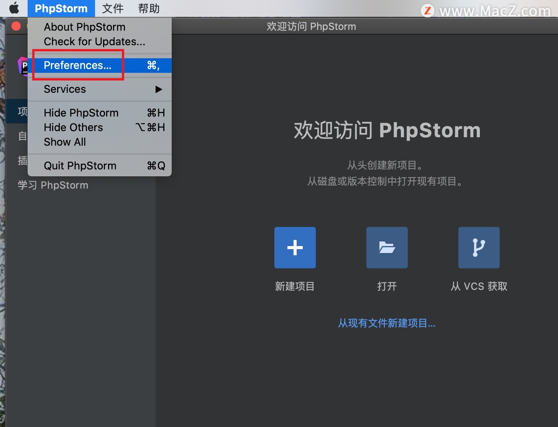
Task: Open the 文件 menu
Action: tap(113, 8)
